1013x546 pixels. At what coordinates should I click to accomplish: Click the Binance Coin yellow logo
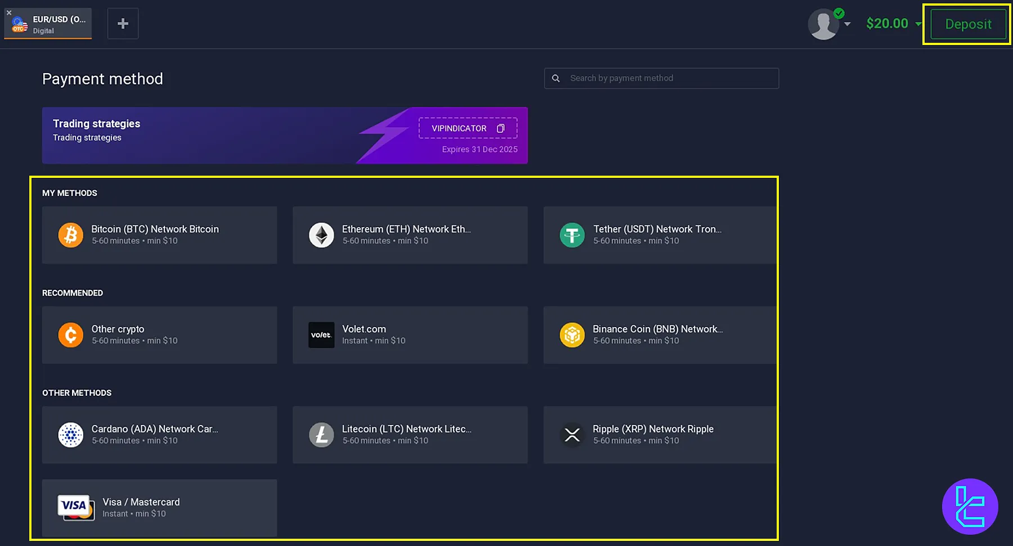click(572, 335)
